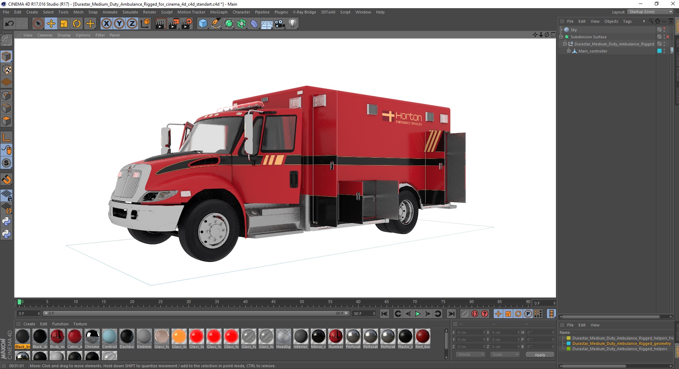
Task: Click the X position field 0 cm
Action: coord(471,332)
